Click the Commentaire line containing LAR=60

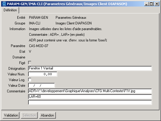pos(90,97)
